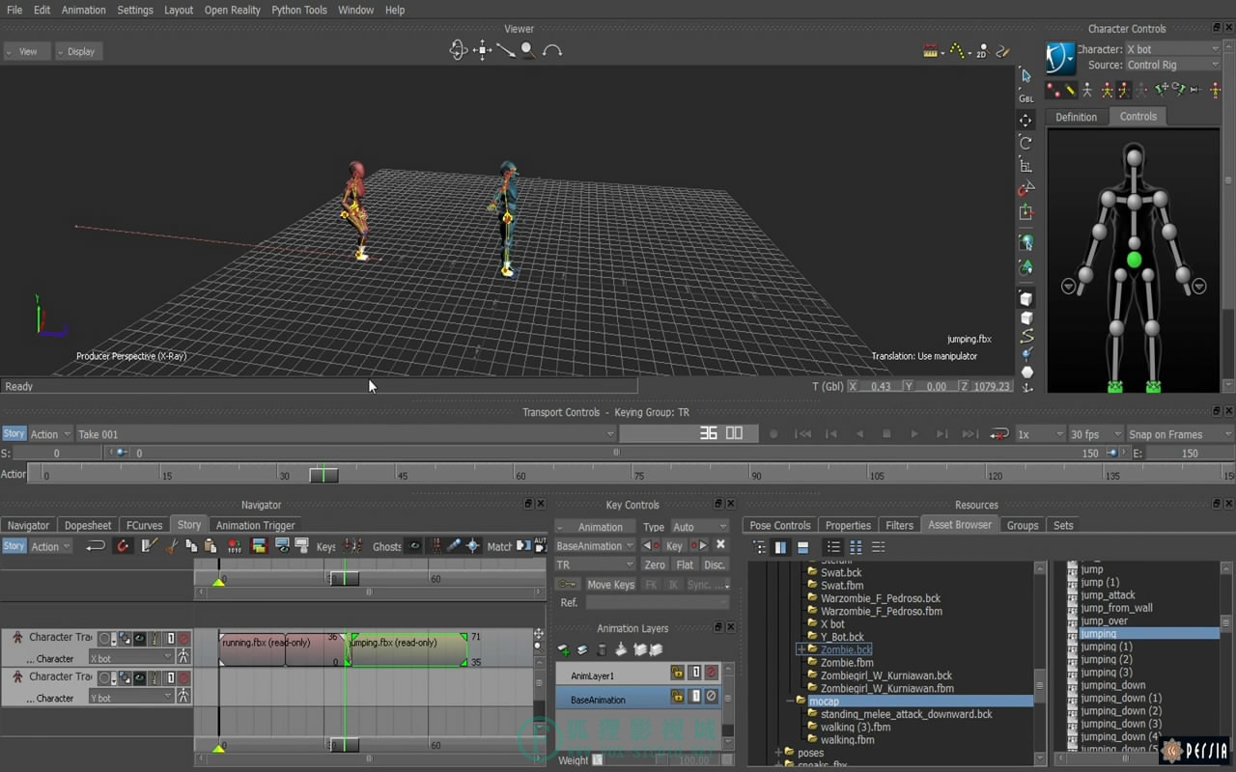The width and height of the screenshot is (1236, 772).
Task: Select the Scale tool in viewer toolbar
Action: [x=1026, y=165]
